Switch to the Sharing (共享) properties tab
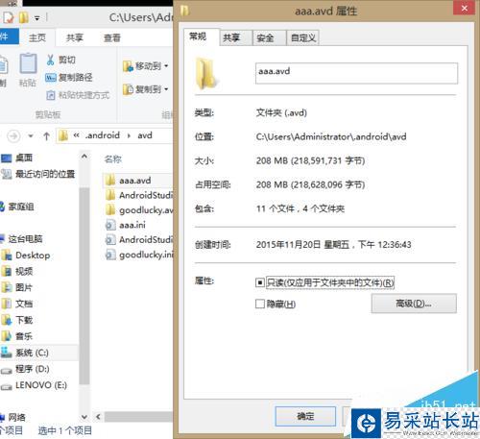 (x=235, y=38)
